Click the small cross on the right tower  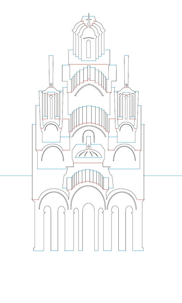point(126,85)
